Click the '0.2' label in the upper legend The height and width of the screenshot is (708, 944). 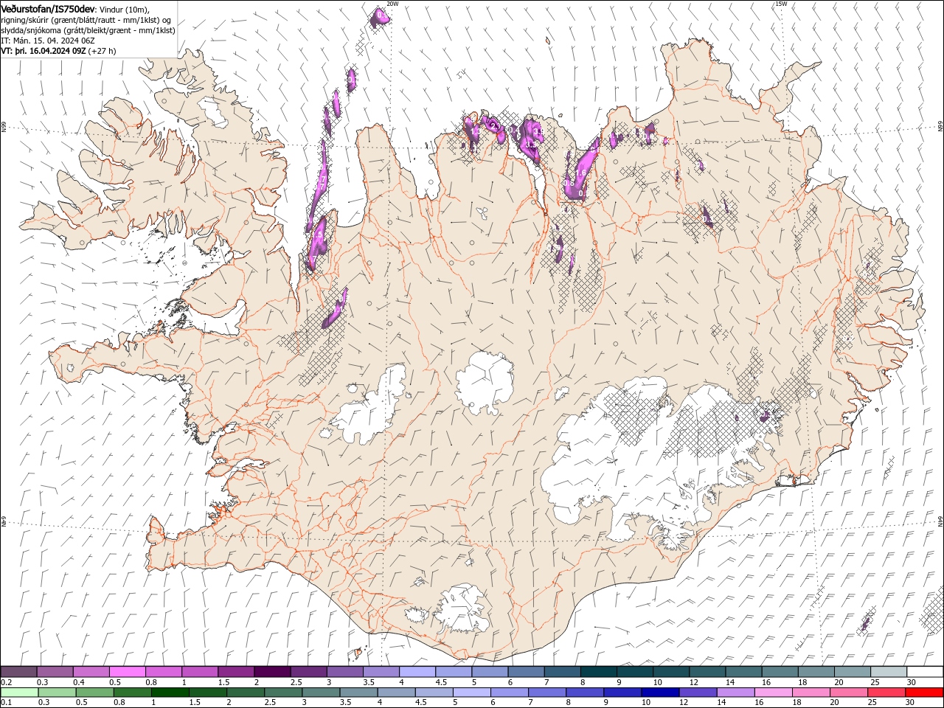point(6,682)
